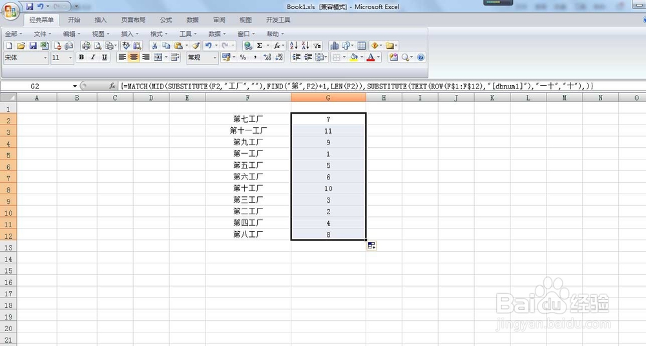The width and height of the screenshot is (646, 346).
Task: Switch to 开发工具 ribbon tab
Action: (x=278, y=20)
